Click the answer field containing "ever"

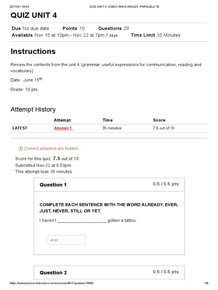(67, 240)
